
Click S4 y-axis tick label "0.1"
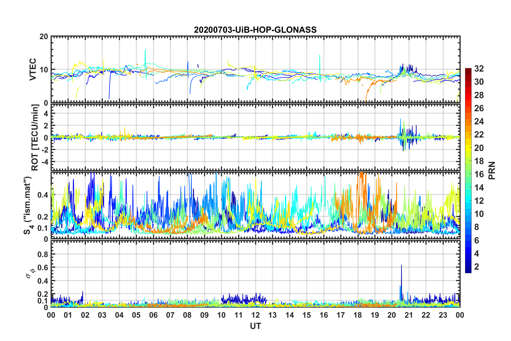pyautogui.click(x=43, y=228)
